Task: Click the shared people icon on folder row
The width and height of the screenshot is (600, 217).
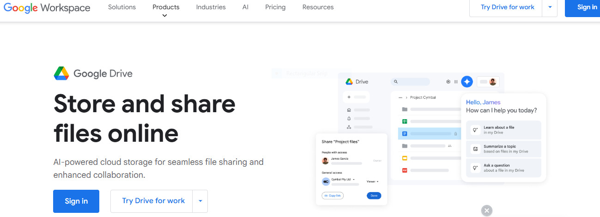Action: (449, 146)
